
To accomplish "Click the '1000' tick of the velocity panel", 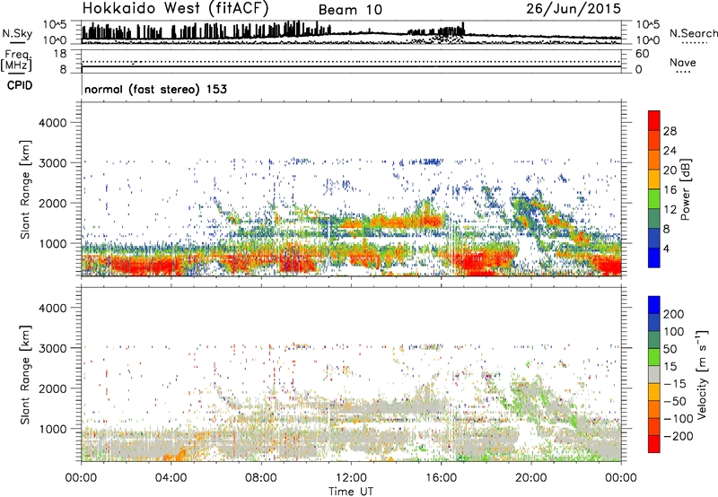I will pyautogui.click(x=52, y=429).
